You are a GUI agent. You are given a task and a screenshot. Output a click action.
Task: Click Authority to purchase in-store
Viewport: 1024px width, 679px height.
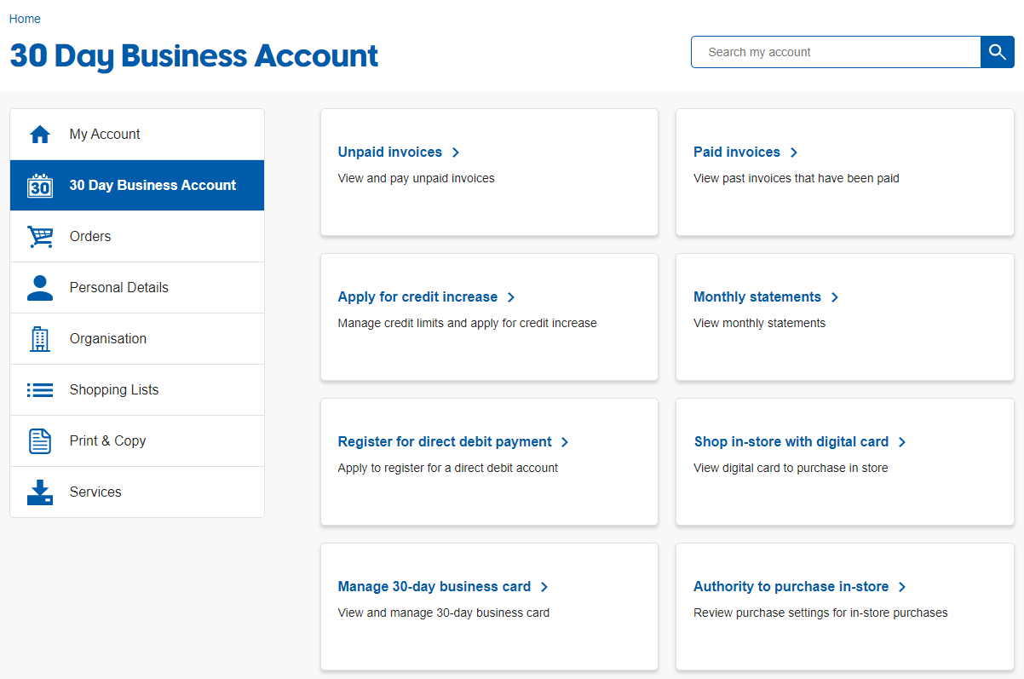click(791, 587)
